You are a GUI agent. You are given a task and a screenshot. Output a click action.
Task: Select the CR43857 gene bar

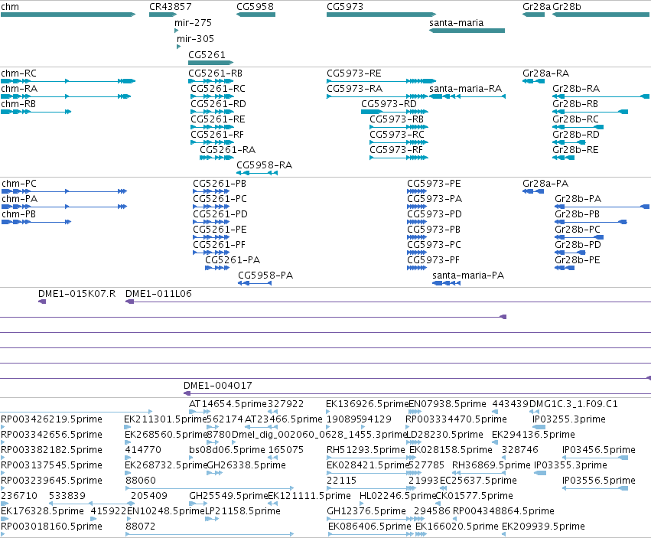tap(163, 15)
